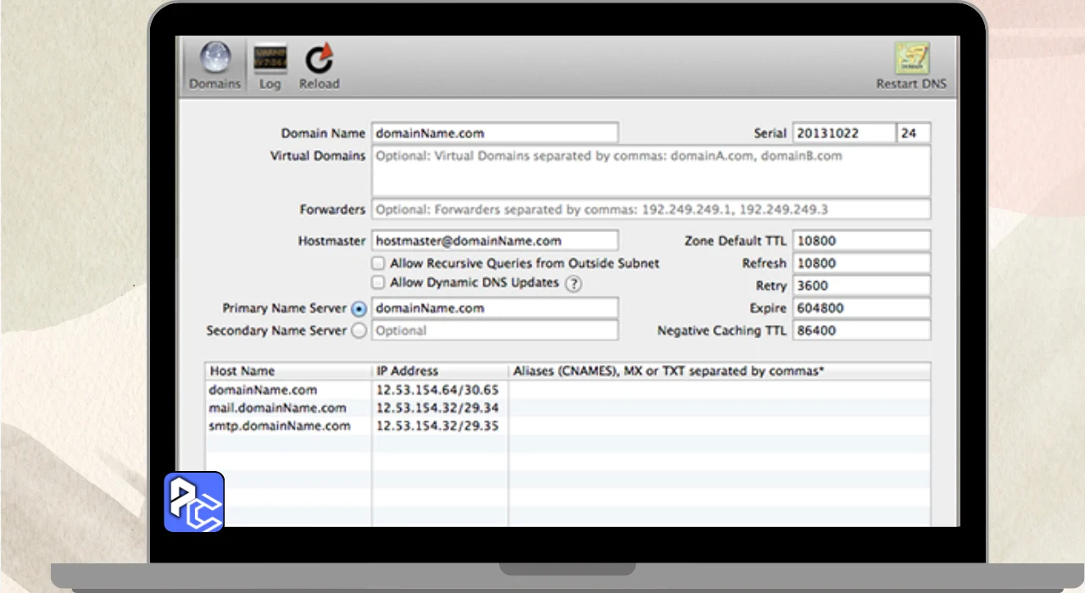1085x593 pixels.
Task: Click the Reload arrow icon
Action: pyautogui.click(x=319, y=59)
